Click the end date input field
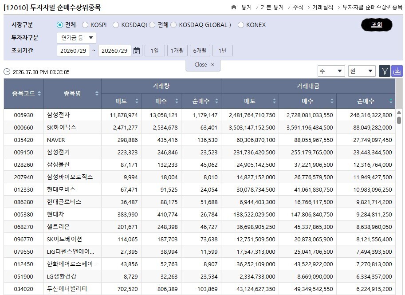405x295 pixels. coord(114,51)
